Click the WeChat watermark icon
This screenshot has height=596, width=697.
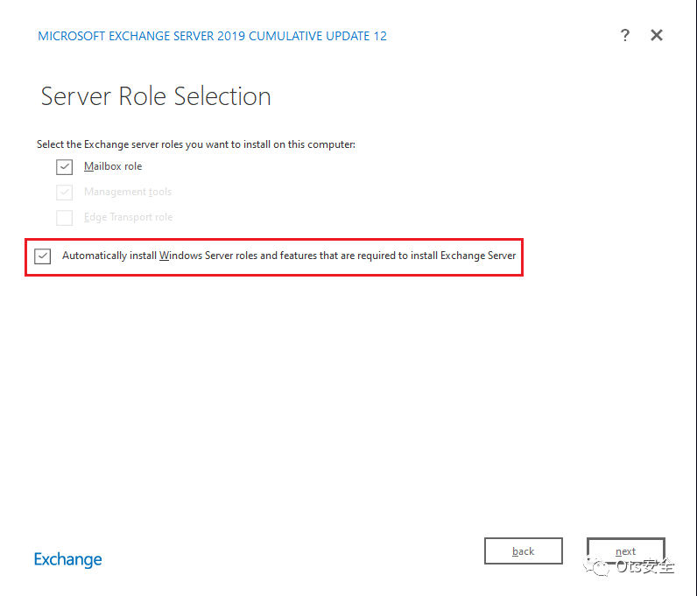point(600,568)
